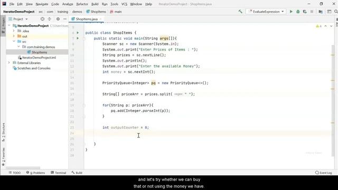The image size is (338, 190).
Task: Open the Navigate menu
Action: [42, 4]
